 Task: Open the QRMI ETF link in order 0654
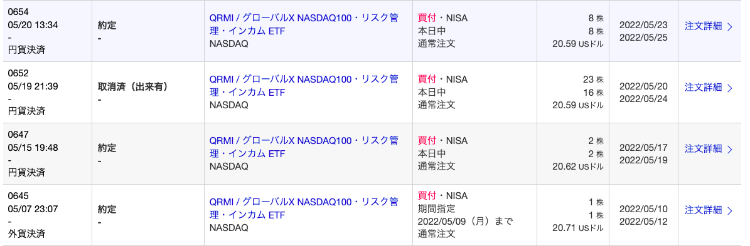pos(304,25)
